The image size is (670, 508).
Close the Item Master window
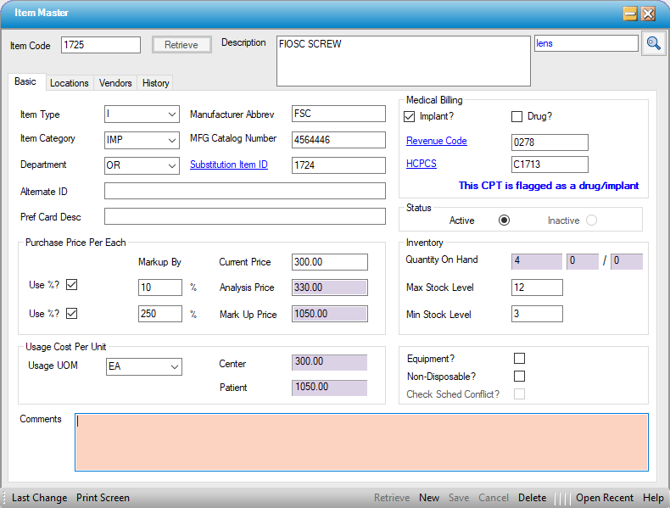tap(648, 14)
